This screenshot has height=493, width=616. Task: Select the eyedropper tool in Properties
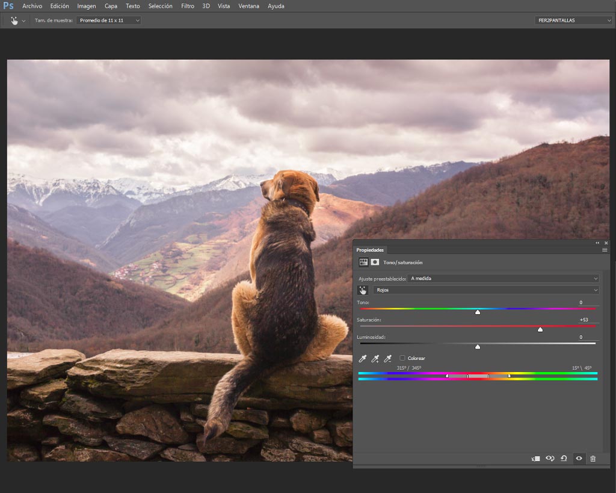[362, 358]
